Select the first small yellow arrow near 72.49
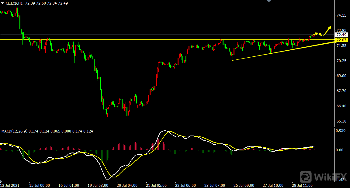 316,33
